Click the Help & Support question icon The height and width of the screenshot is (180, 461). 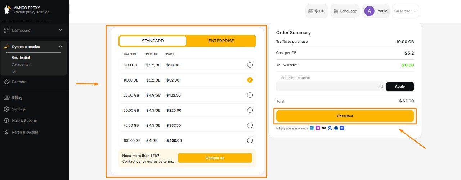click(x=6, y=121)
